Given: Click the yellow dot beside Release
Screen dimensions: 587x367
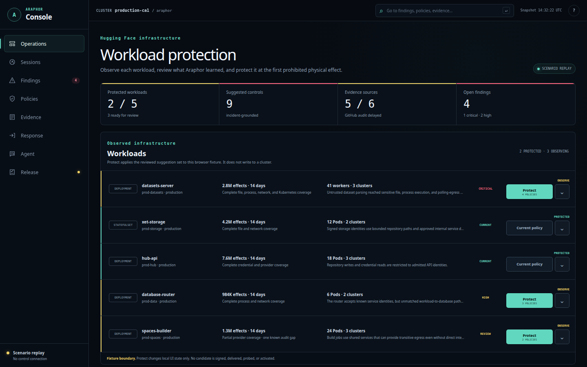Looking at the screenshot, I should coord(79,172).
